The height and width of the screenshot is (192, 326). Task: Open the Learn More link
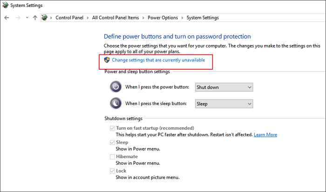coord(265,135)
